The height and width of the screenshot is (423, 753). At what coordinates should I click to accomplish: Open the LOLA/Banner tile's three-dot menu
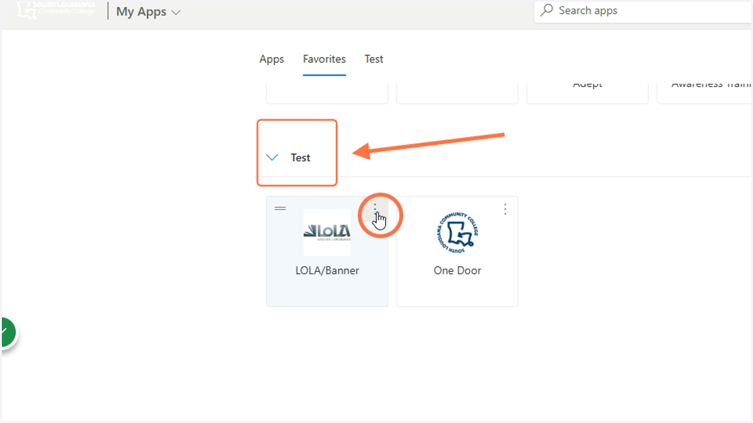(x=375, y=209)
